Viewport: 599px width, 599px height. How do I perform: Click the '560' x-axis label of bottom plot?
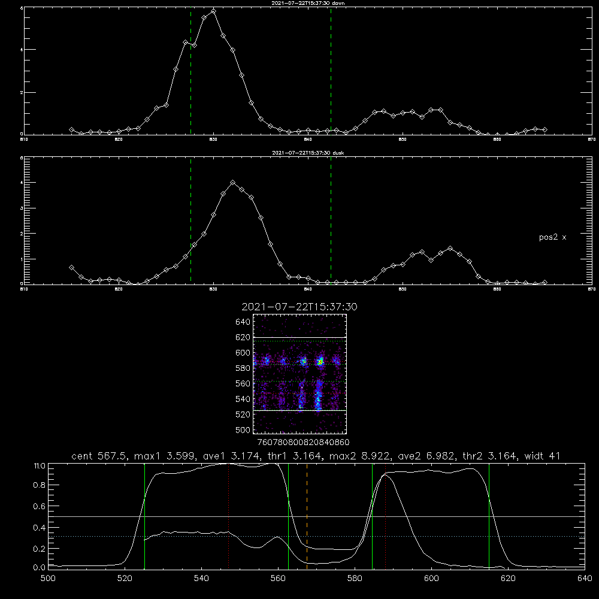point(278,579)
